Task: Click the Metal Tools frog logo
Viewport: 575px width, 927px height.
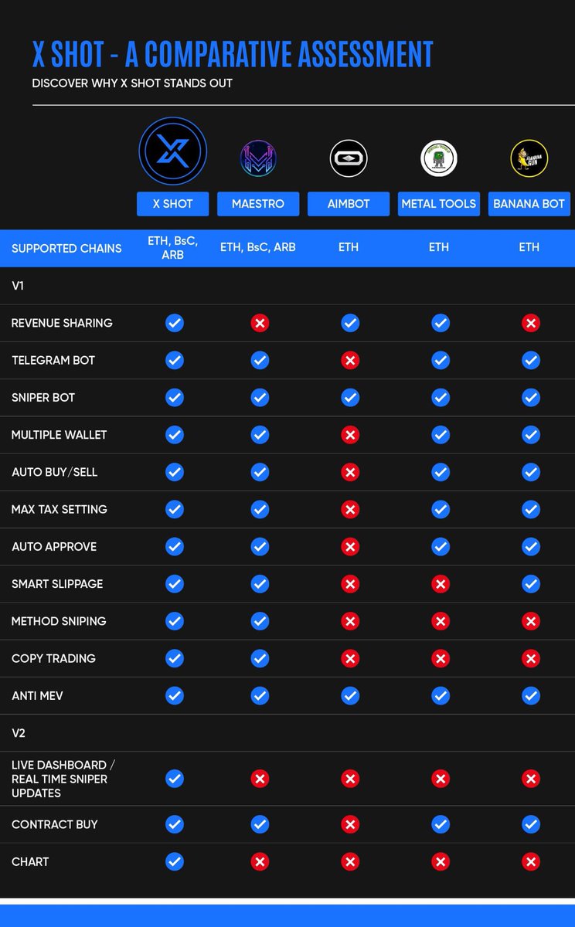Action: 439,158
